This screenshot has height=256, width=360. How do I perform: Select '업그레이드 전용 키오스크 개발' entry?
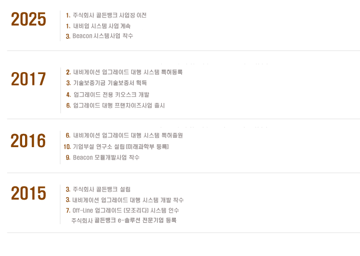click(x=111, y=95)
